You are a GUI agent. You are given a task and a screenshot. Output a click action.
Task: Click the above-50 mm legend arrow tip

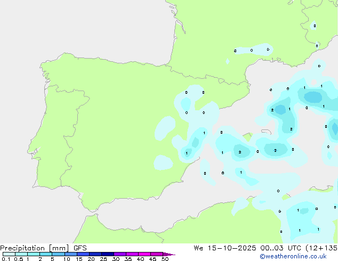pyautogui.click(x=169, y=254)
